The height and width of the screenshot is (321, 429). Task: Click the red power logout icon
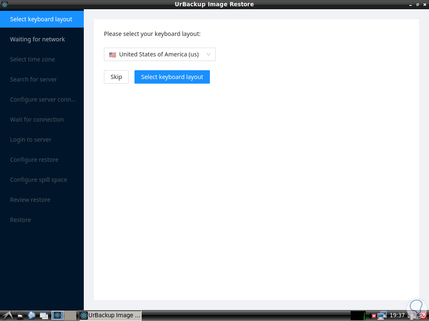tap(424, 316)
